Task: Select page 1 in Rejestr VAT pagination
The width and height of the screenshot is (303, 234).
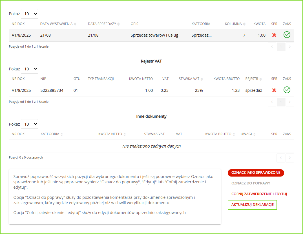Action: (280, 102)
